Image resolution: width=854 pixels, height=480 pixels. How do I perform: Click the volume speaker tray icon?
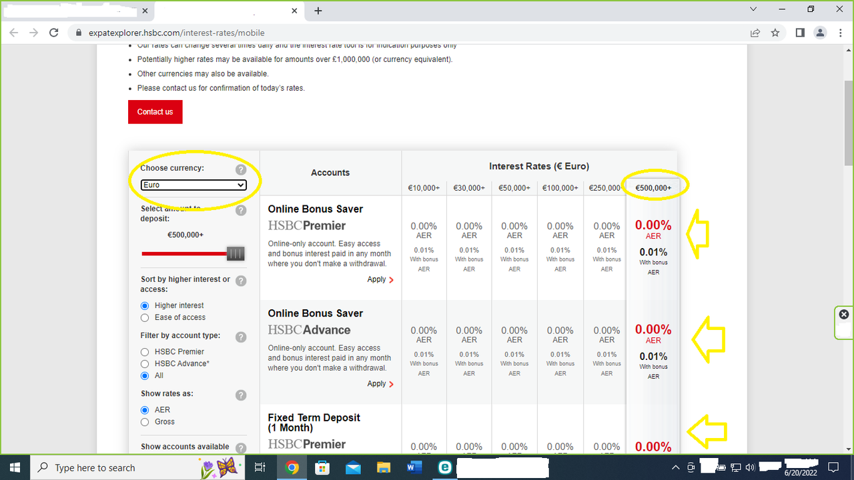(750, 467)
